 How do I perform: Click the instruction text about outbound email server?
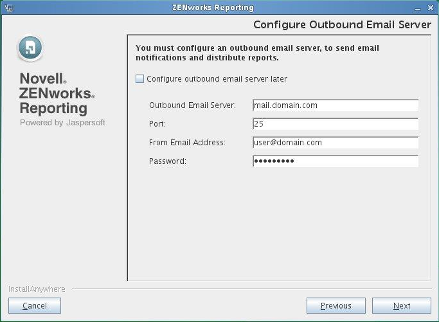tap(257, 53)
